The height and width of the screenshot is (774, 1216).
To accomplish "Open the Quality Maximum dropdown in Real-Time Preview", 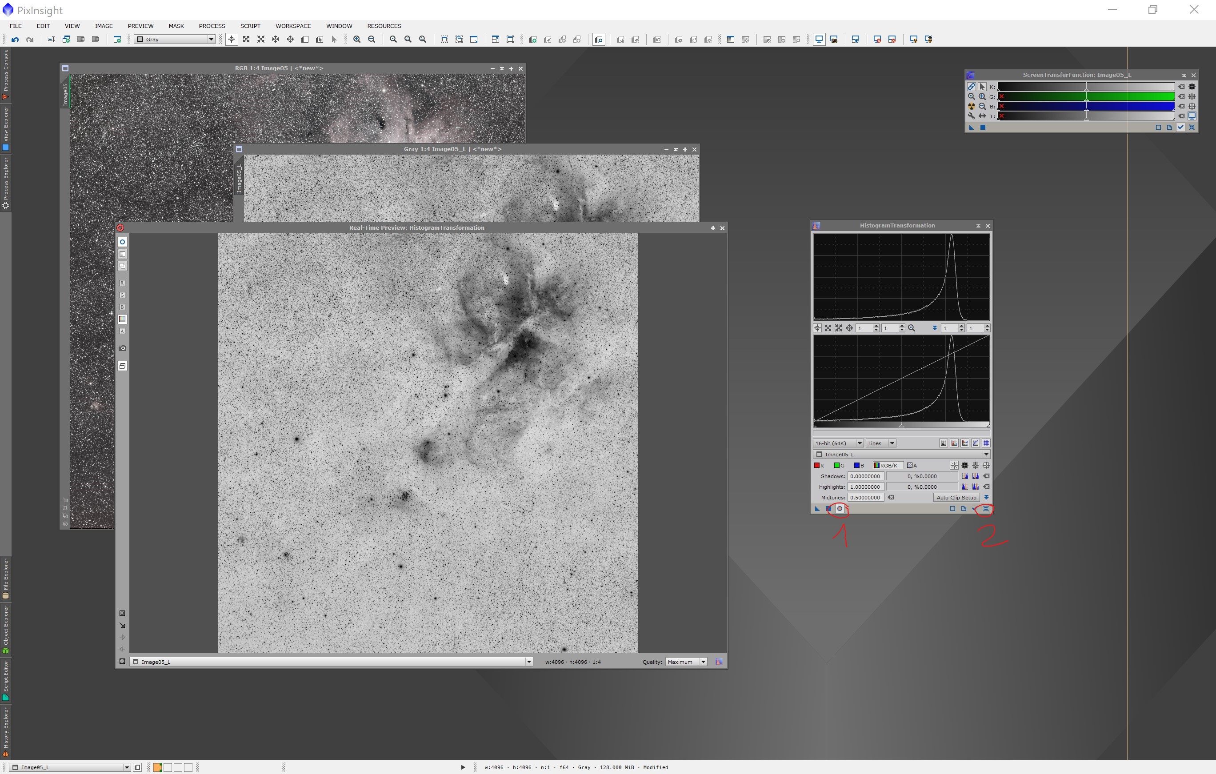I will pyautogui.click(x=686, y=662).
